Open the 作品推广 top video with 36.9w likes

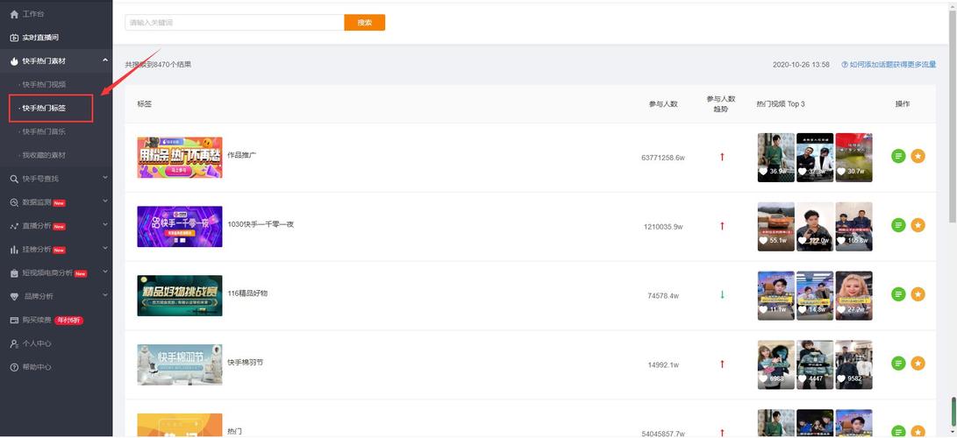[x=776, y=157]
